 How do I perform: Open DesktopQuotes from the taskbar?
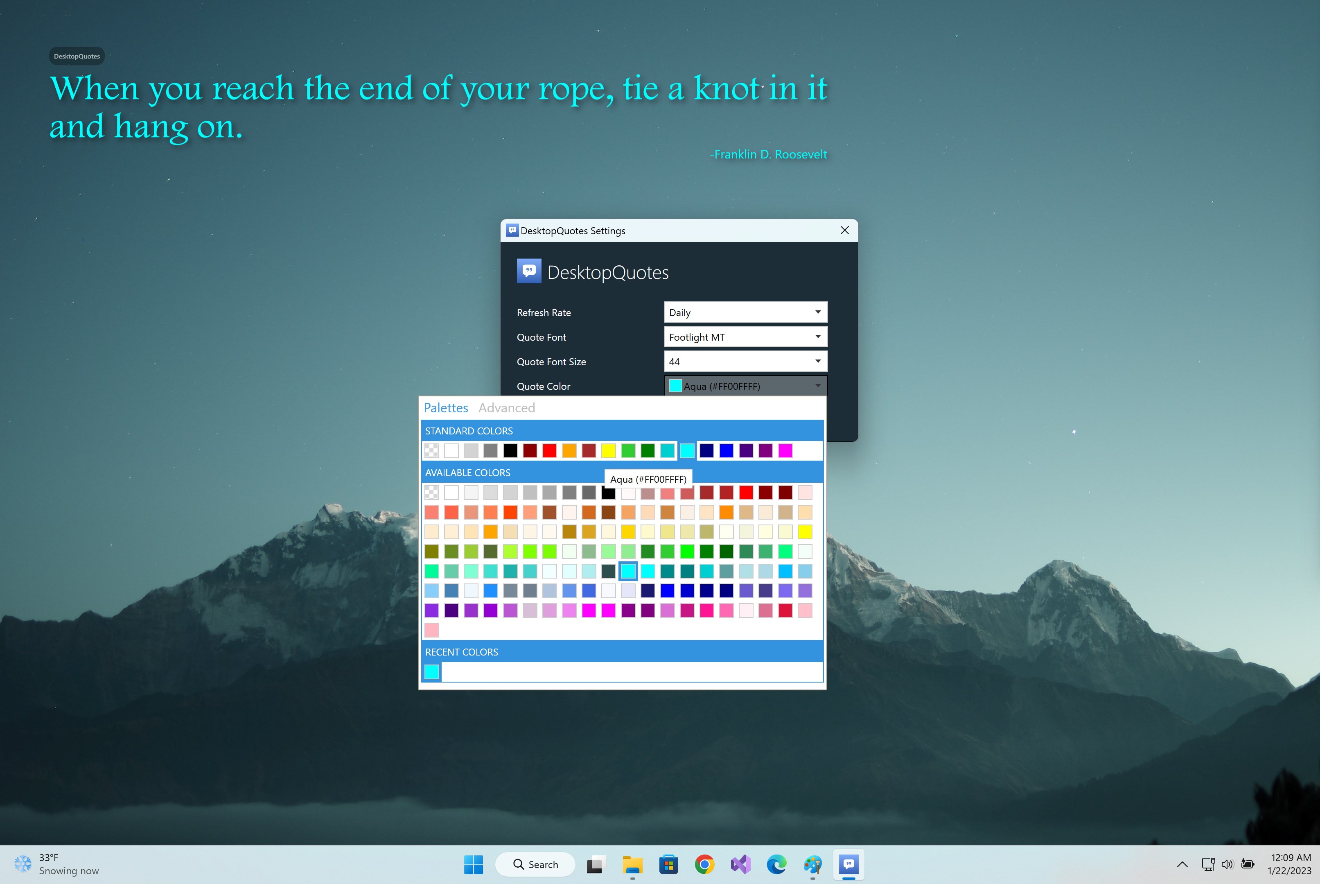(849, 864)
